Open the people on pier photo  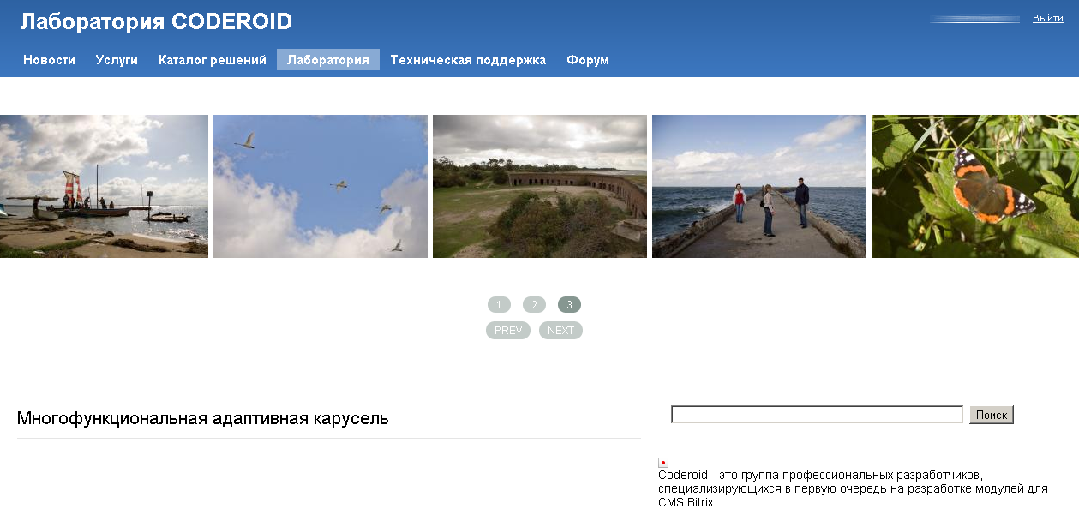click(x=758, y=186)
